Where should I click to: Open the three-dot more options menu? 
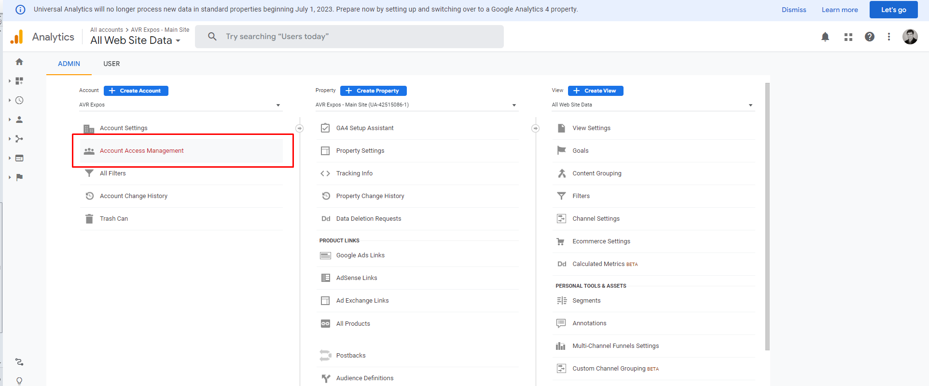889,37
